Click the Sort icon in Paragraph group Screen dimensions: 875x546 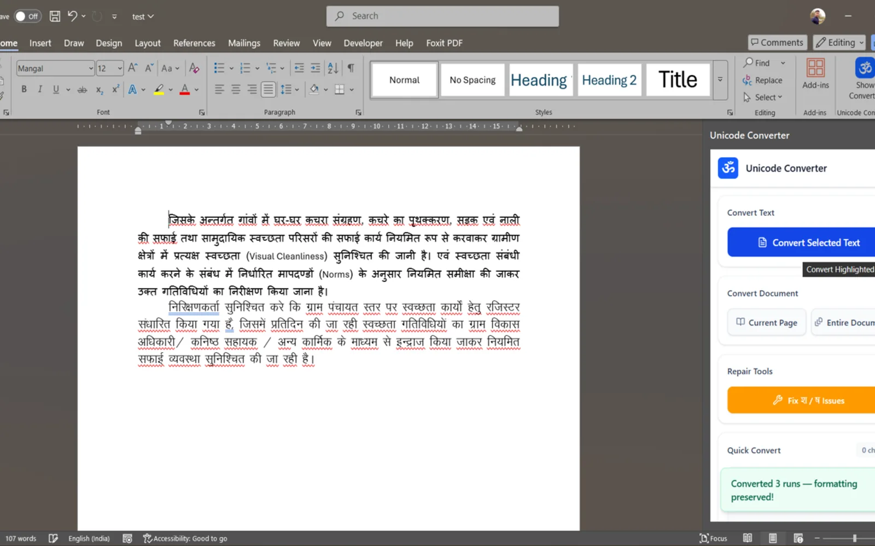point(332,68)
